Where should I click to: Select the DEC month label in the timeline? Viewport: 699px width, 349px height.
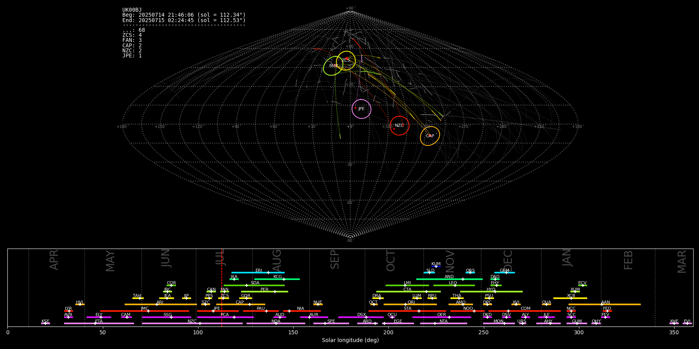[x=508, y=261]
